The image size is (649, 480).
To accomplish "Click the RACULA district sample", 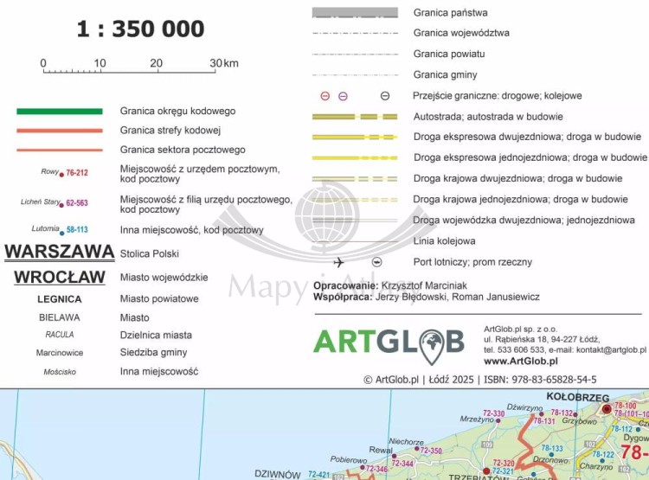I will (60, 335).
